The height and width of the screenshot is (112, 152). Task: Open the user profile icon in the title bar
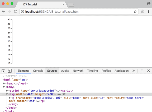click(x=149, y=4)
